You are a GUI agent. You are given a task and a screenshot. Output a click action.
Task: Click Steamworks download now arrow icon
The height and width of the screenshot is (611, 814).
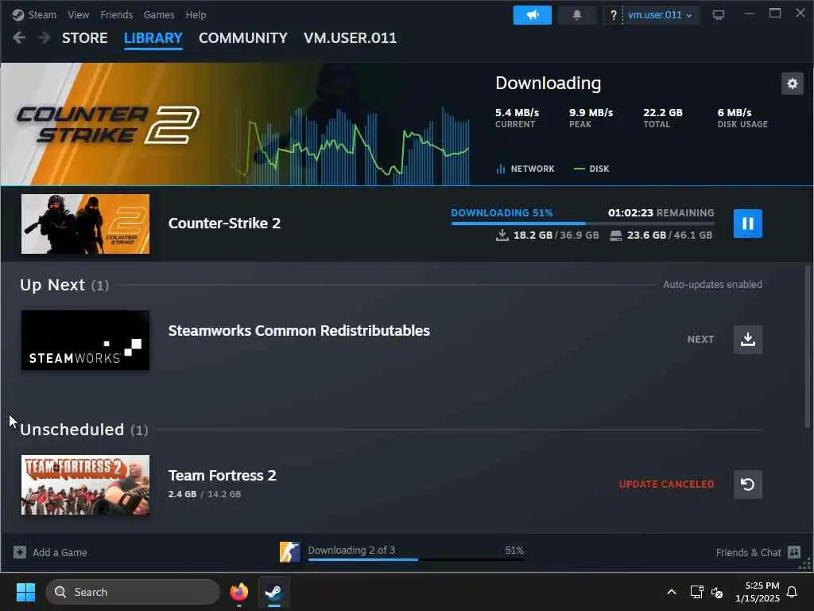[747, 339]
